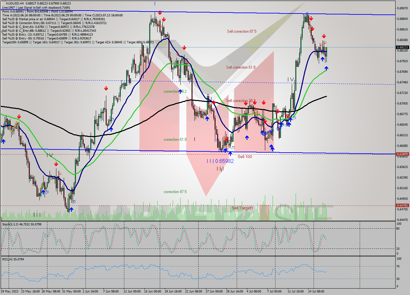Click the 0.64935 price axis label
410x295 pixels.
402,198
